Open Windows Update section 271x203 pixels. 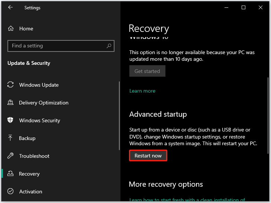pos(39,85)
